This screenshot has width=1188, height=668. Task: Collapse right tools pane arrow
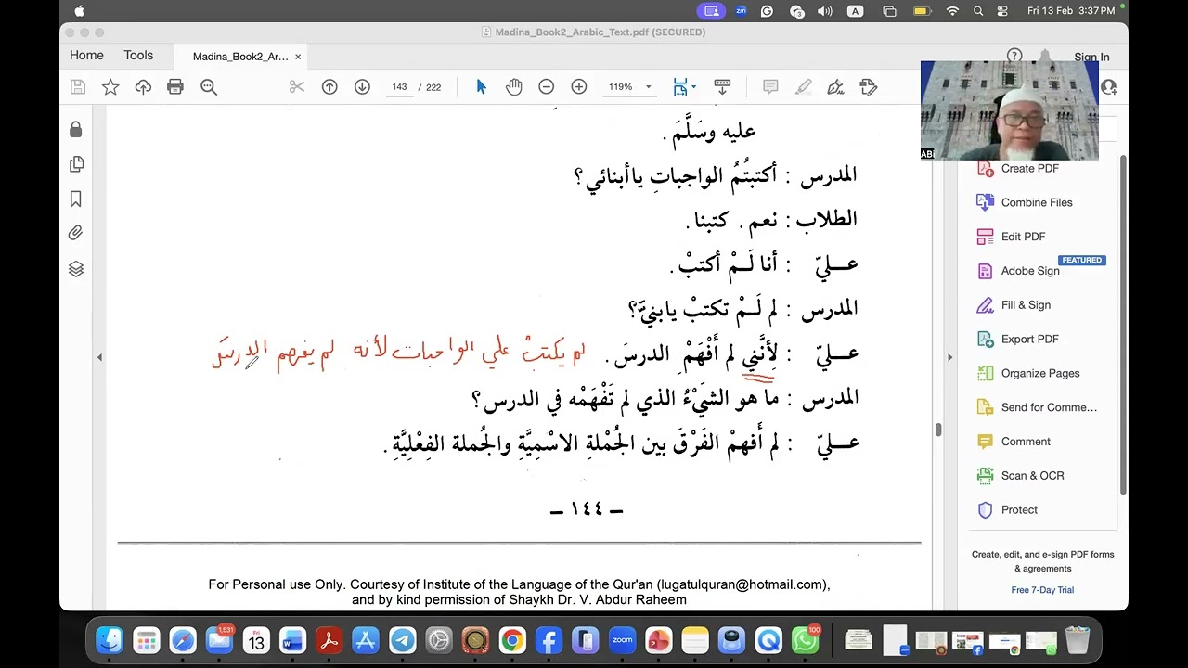949,357
